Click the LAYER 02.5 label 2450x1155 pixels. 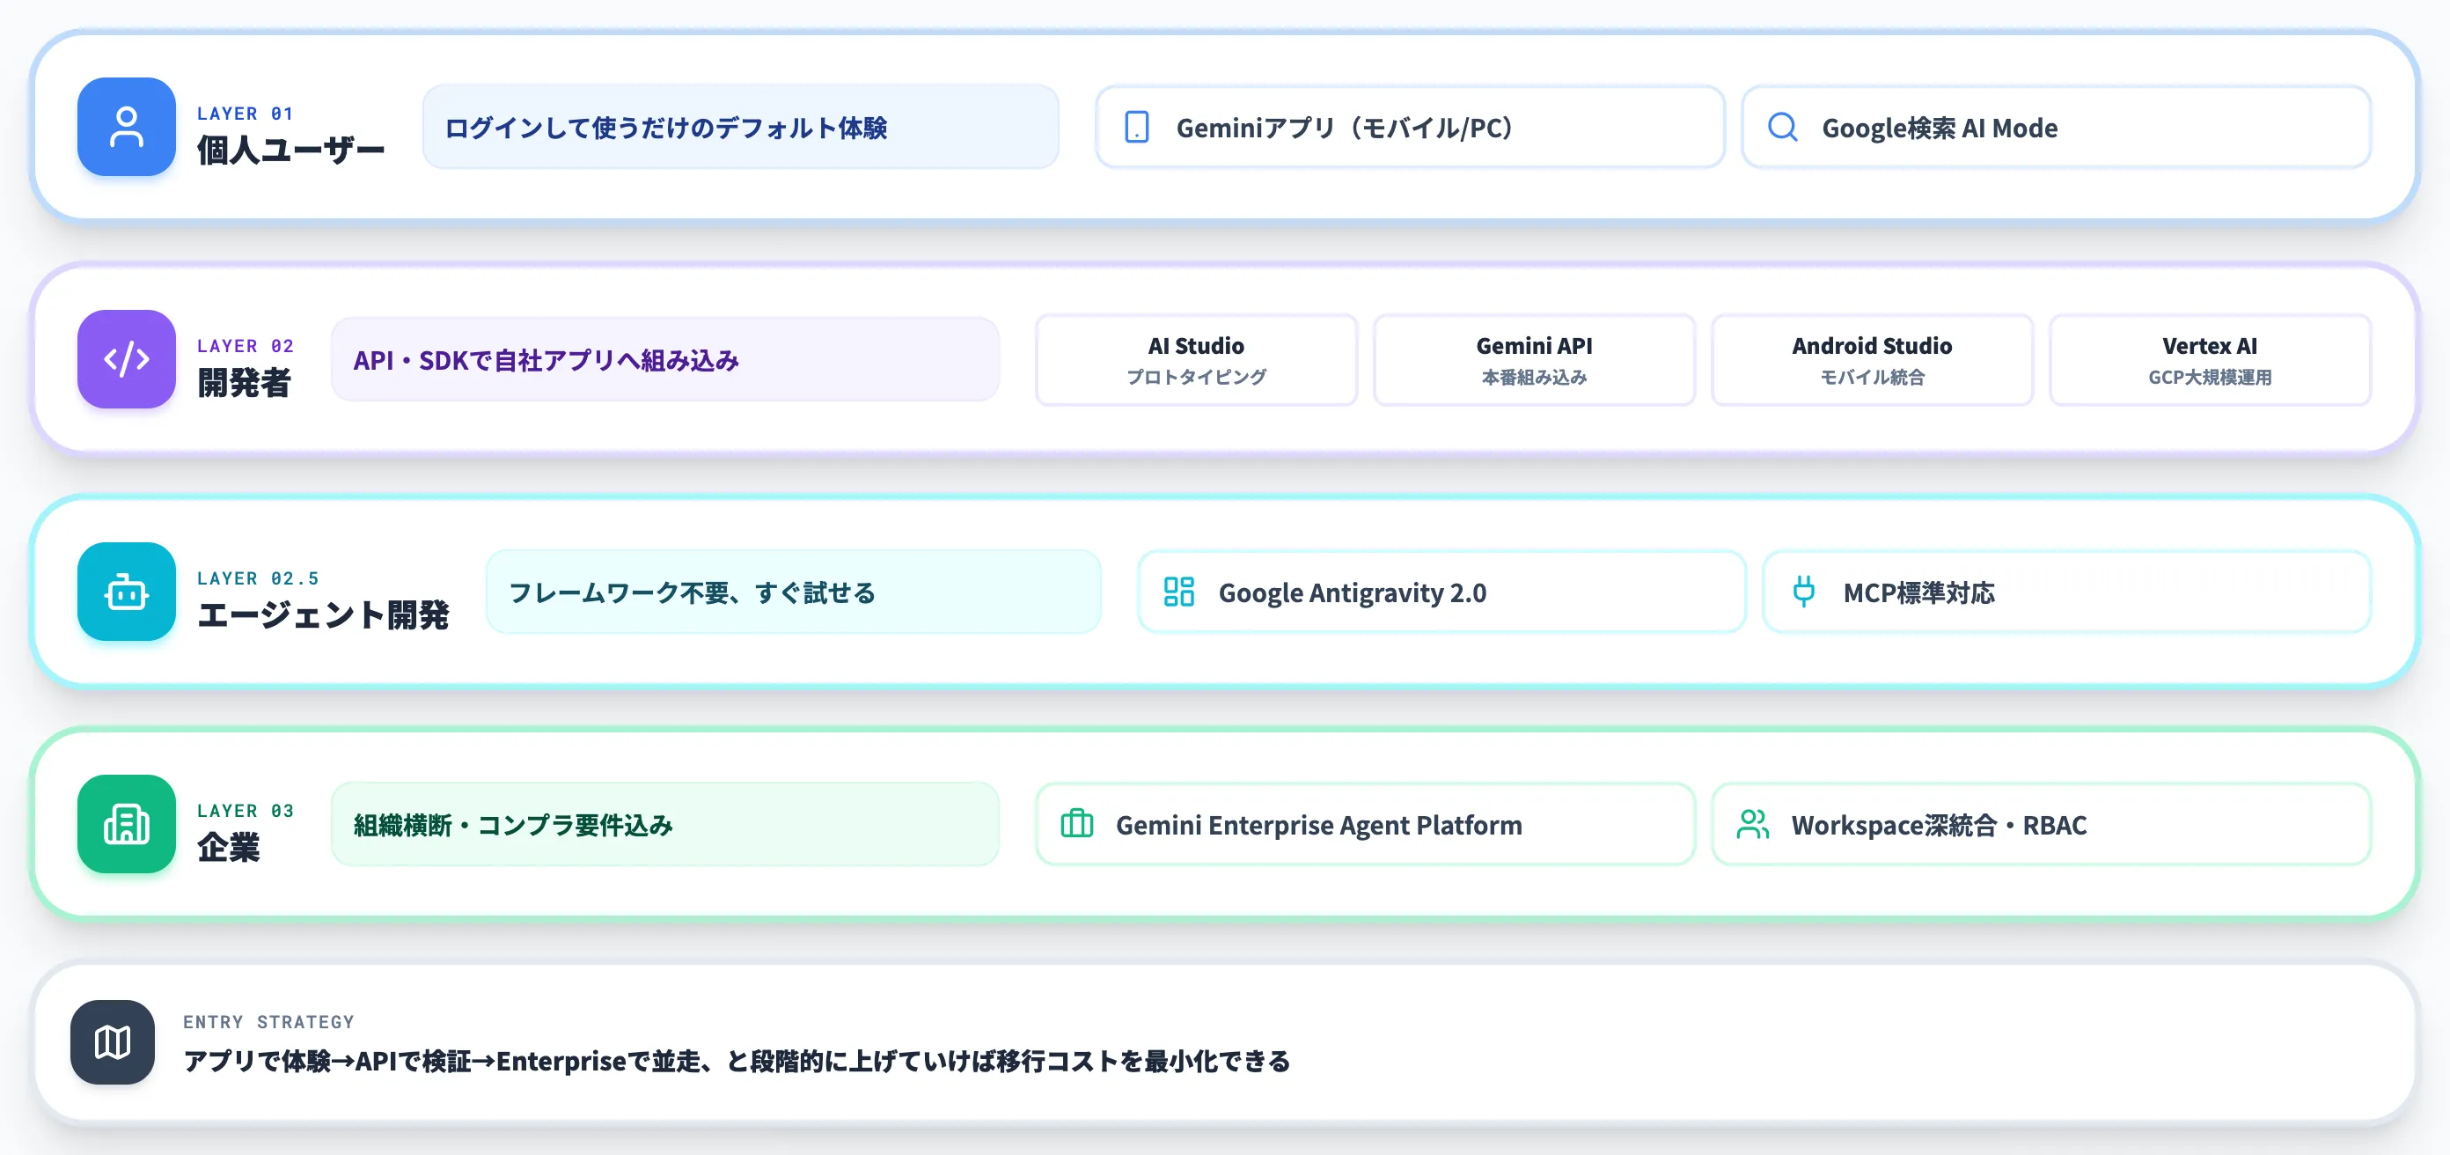258,577
